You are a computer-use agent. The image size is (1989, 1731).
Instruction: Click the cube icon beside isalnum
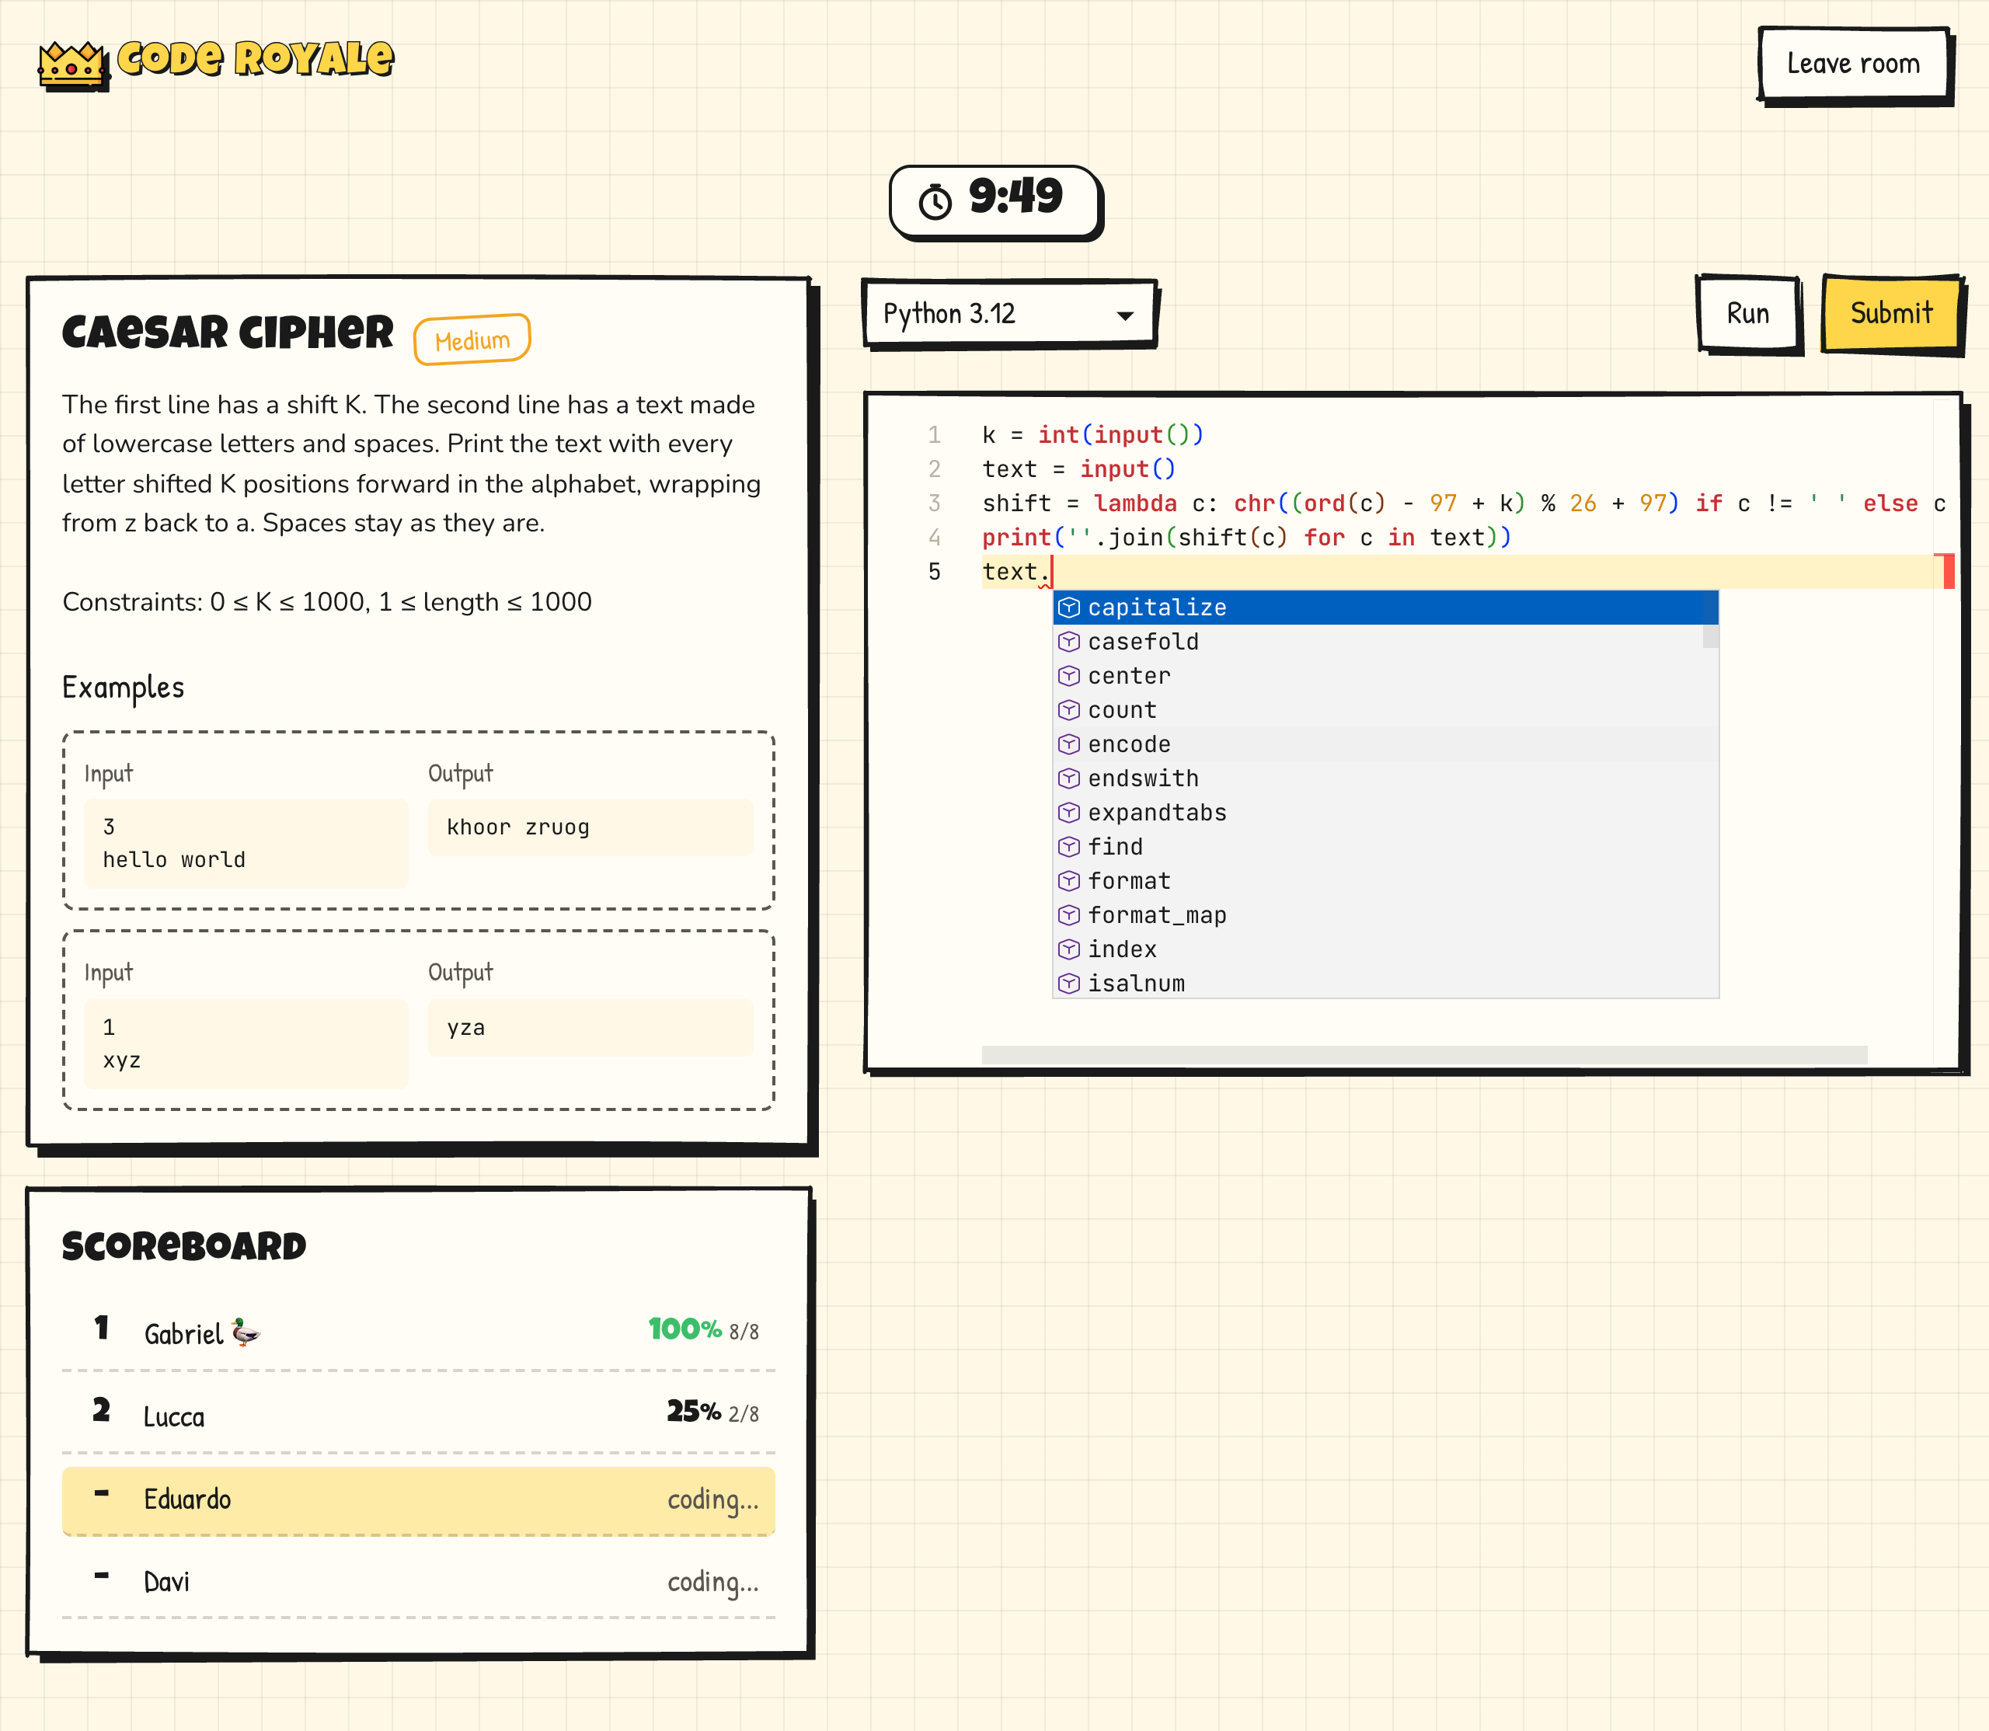click(x=1068, y=984)
